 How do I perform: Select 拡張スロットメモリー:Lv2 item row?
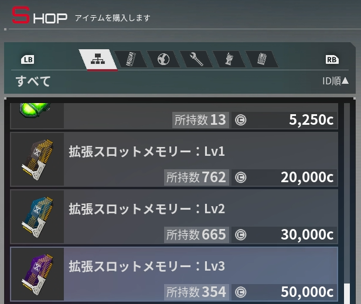click(174, 217)
